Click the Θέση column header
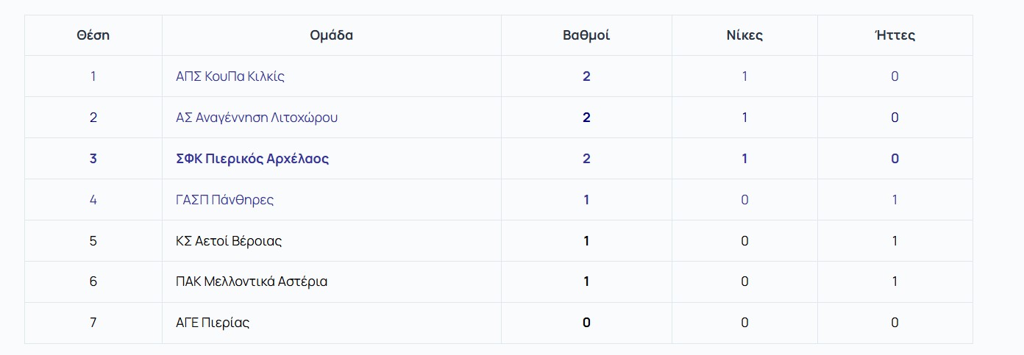Image resolution: width=1024 pixels, height=355 pixels. [93, 35]
